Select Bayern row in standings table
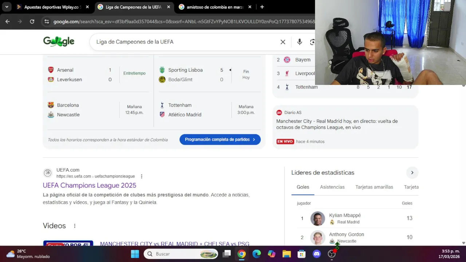Image resolution: width=466 pixels, height=262 pixels. pyautogui.click(x=295, y=60)
